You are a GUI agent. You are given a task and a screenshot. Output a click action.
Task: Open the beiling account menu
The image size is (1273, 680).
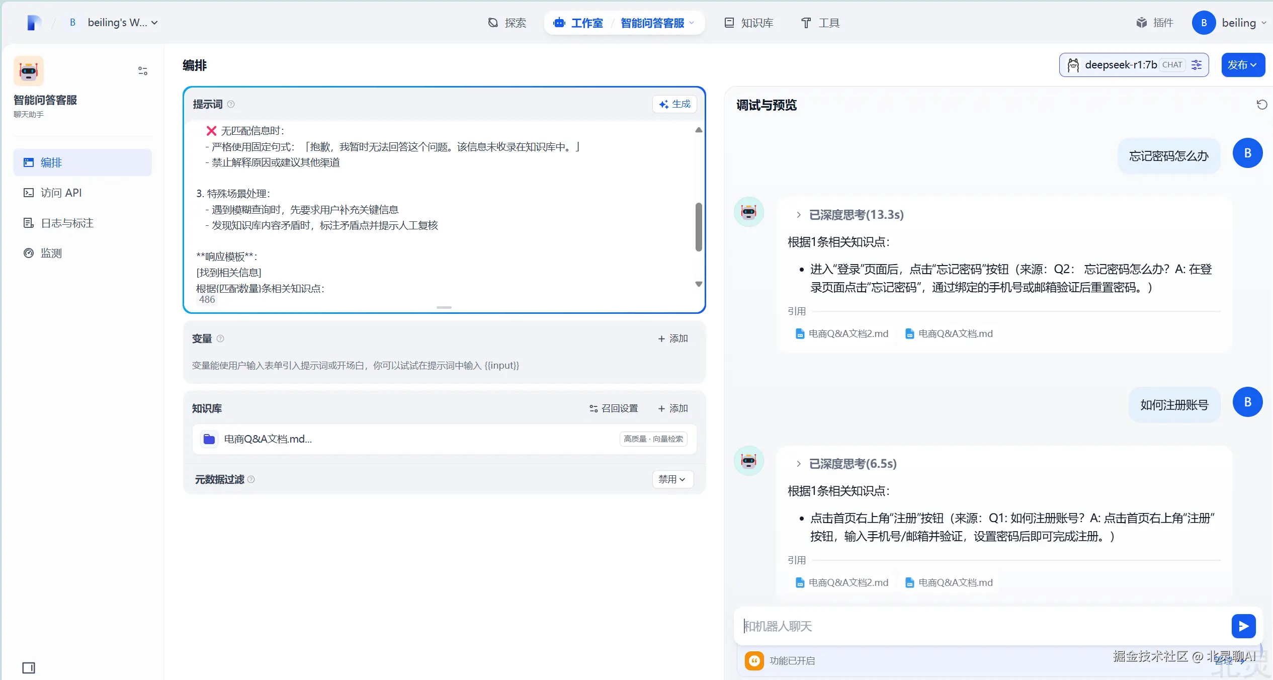click(x=1229, y=23)
